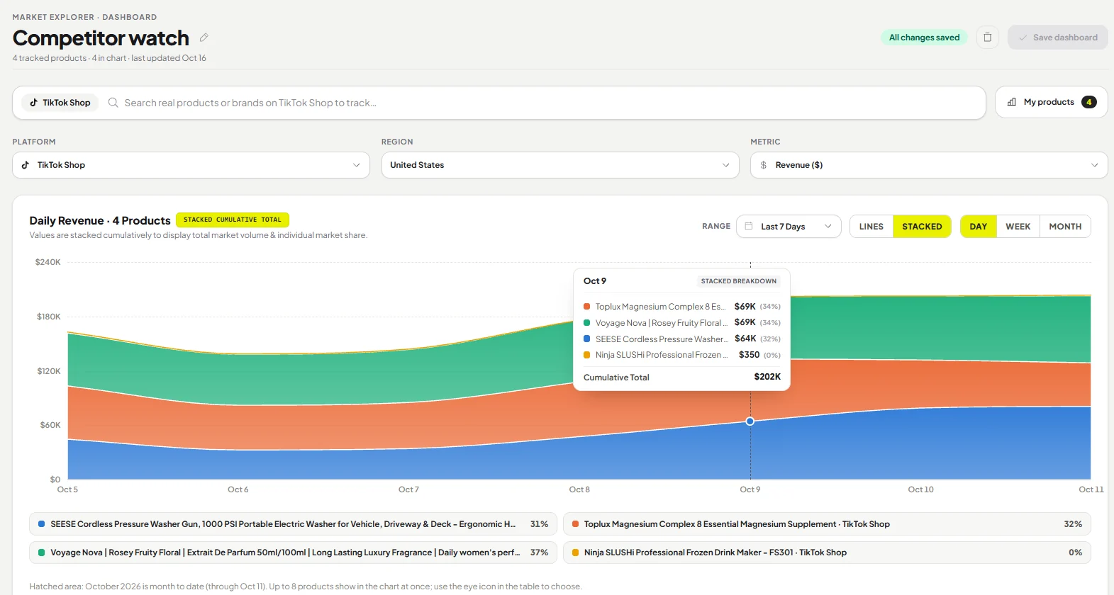Select the Ninja SLUSHi Frozen Drink legend row
Image resolution: width=1114 pixels, height=595 pixels.
827,552
